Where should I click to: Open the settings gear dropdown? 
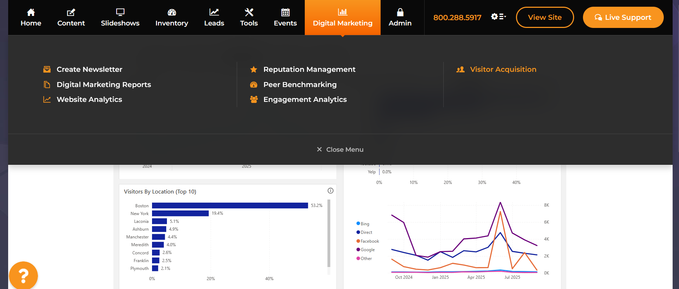pos(498,17)
